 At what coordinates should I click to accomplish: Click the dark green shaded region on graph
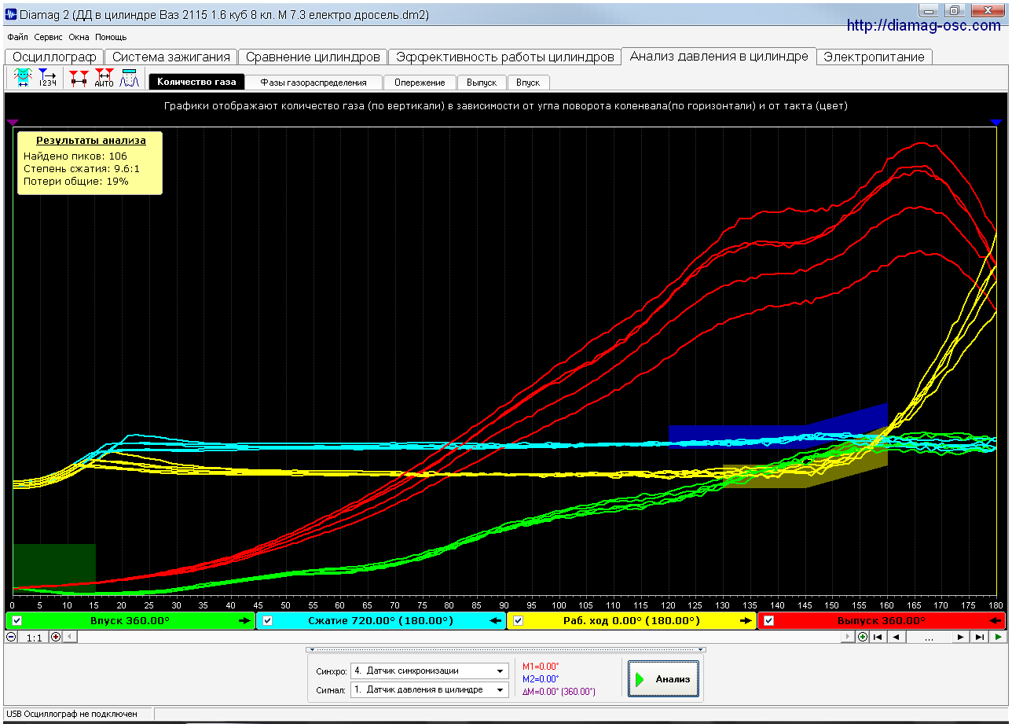pos(54,568)
